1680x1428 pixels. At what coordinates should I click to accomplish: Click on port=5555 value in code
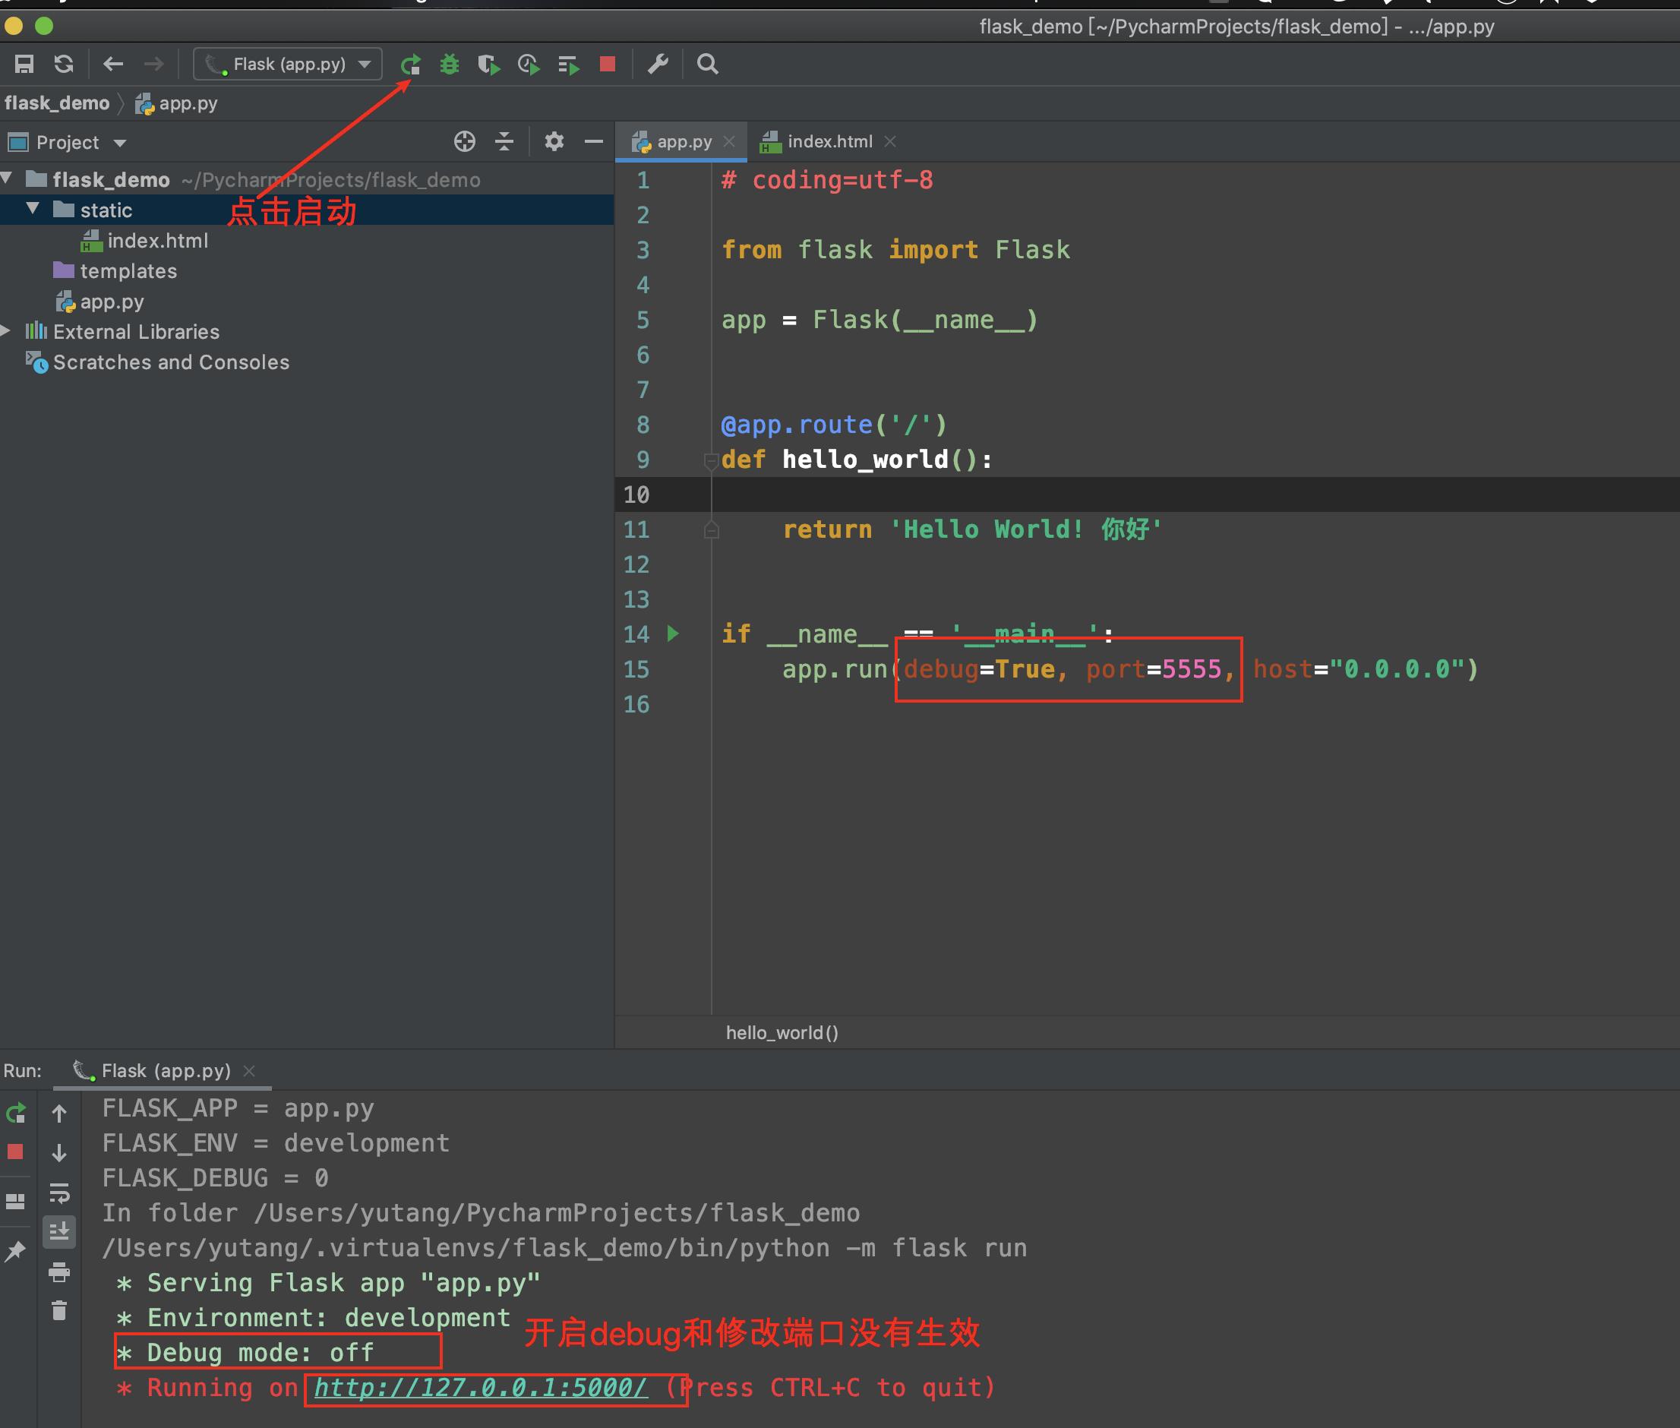pos(1153,669)
